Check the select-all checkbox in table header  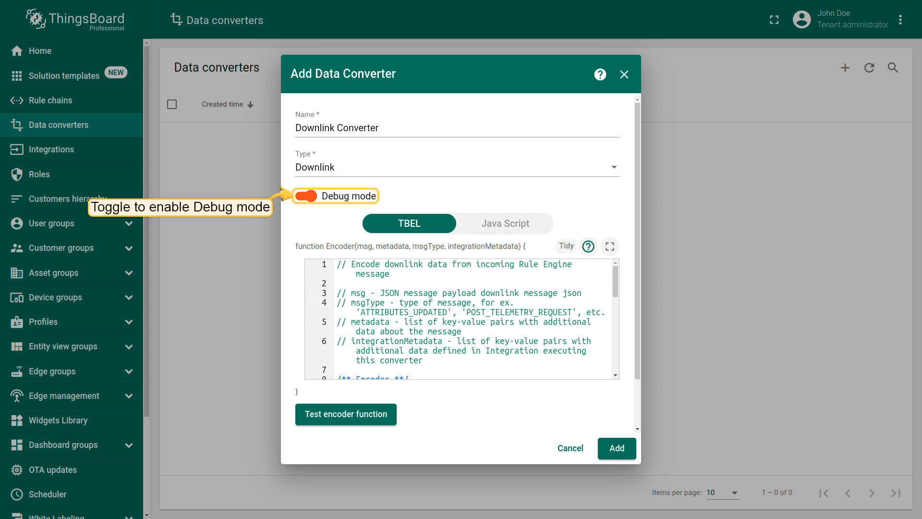tap(172, 104)
